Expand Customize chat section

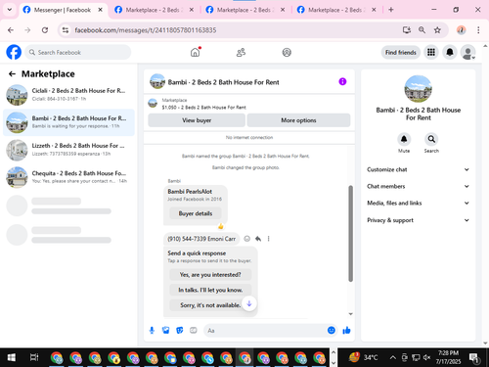pyautogui.click(x=419, y=169)
